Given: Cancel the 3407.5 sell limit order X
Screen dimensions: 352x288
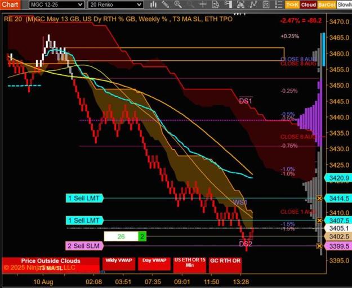Looking at the screenshot, I should [319, 220].
